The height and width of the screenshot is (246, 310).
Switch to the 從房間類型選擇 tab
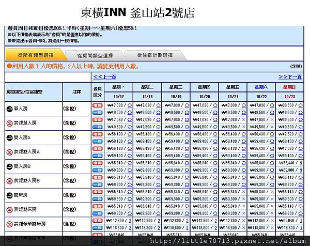95,56
